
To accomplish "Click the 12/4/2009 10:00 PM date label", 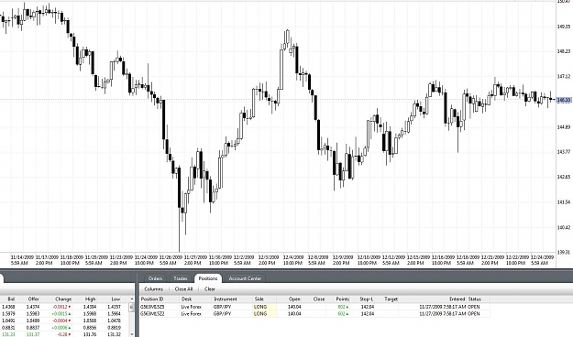I will coord(293,260).
